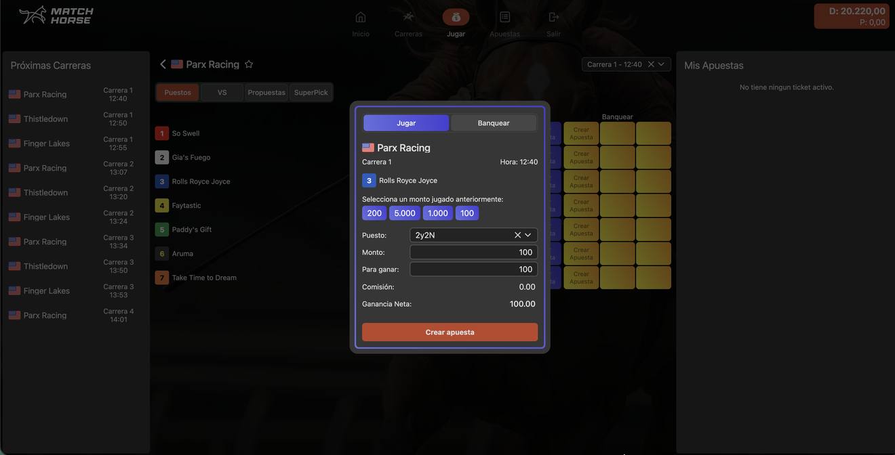Screen dimensions: 895x455
Task: Choose previous amount 1.000
Action: coord(438,213)
